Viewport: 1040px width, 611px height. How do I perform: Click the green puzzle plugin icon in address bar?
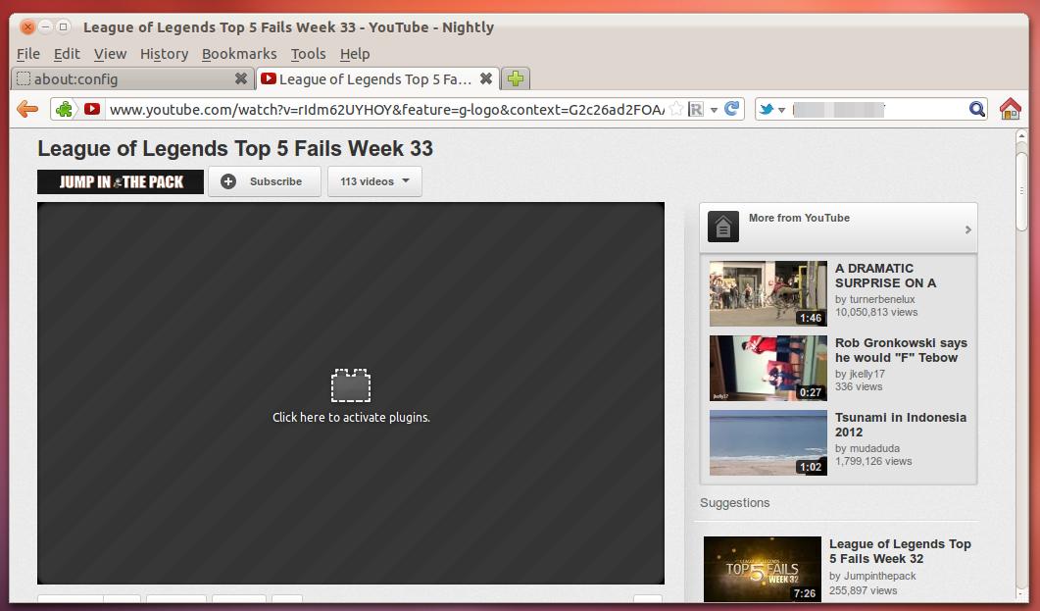point(65,109)
